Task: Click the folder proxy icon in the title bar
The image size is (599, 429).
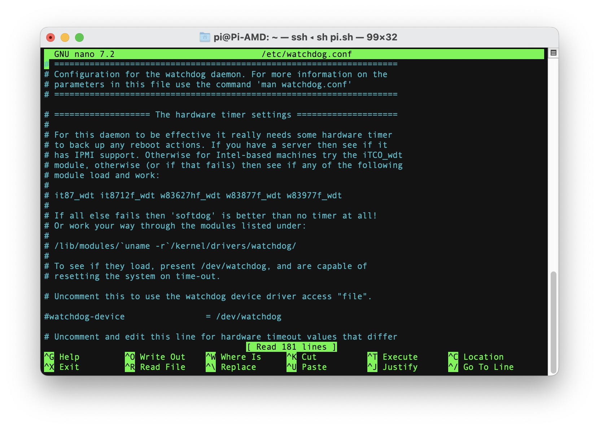Action: pos(205,37)
